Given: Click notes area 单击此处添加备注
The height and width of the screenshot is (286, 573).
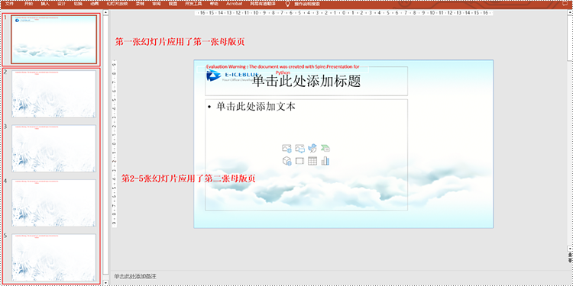Looking at the screenshot, I should (135, 276).
